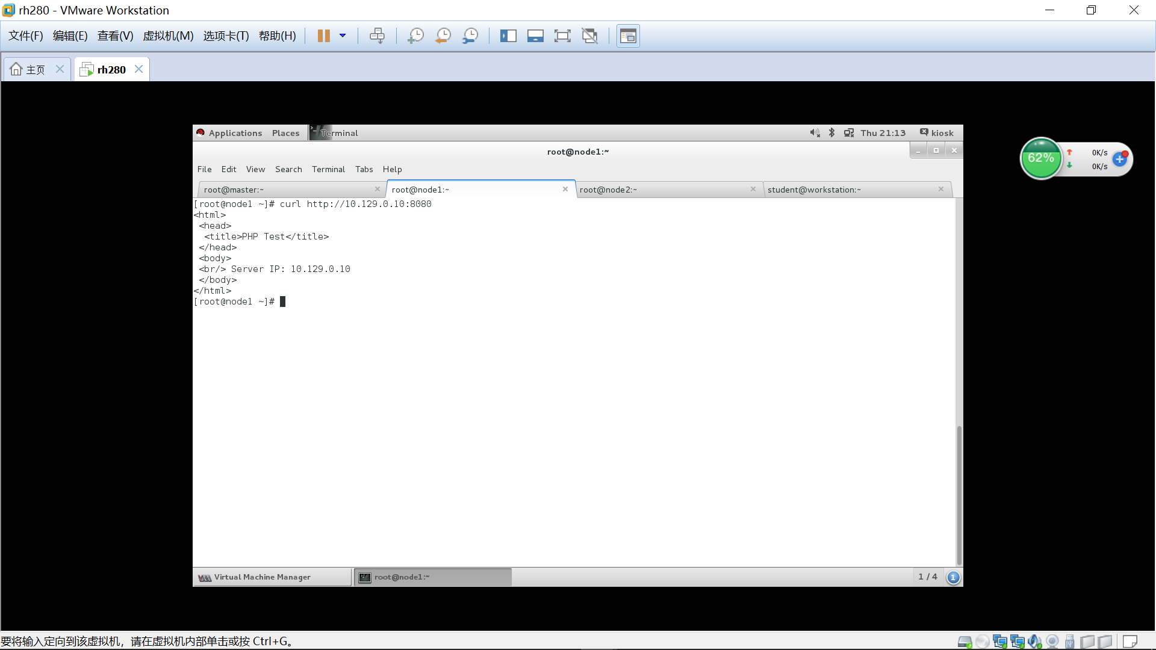Open snapshot manager icon
Viewport: 1156px width, 650px height.
point(470,36)
